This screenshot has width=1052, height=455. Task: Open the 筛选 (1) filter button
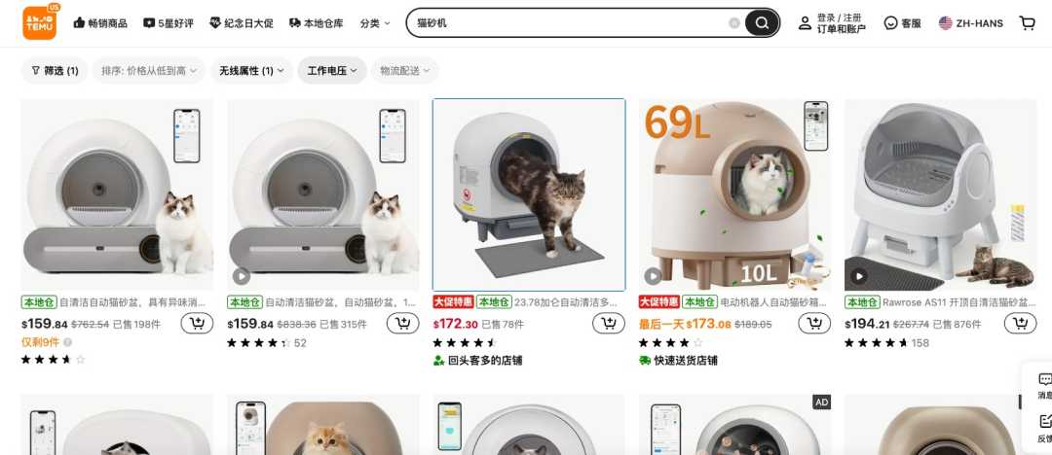point(55,70)
